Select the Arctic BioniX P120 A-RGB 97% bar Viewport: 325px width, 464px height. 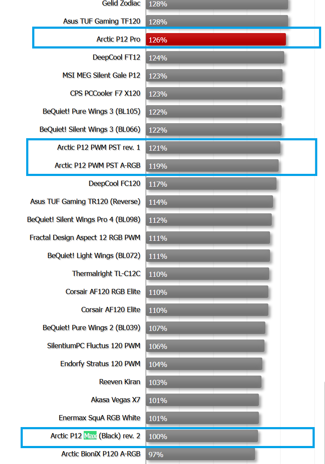200,454
